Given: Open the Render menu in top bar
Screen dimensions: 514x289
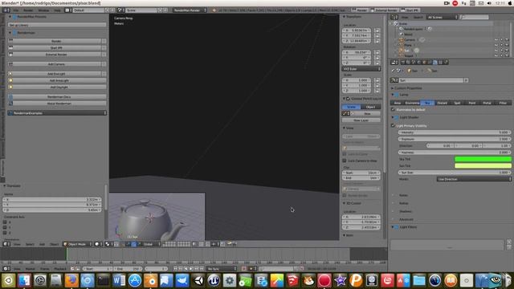Looking at the screenshot, I should tap(28, 10).
